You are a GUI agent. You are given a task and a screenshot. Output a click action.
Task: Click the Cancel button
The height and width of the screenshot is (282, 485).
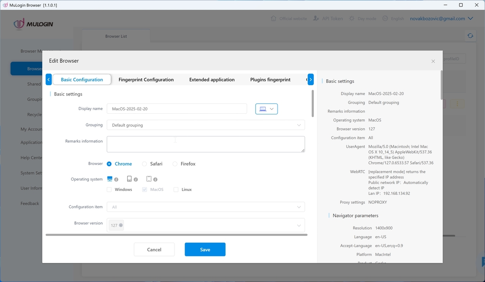coord(154,249)
